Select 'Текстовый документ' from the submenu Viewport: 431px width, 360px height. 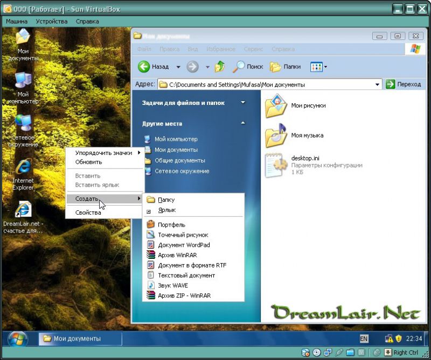tap(186, 275)
